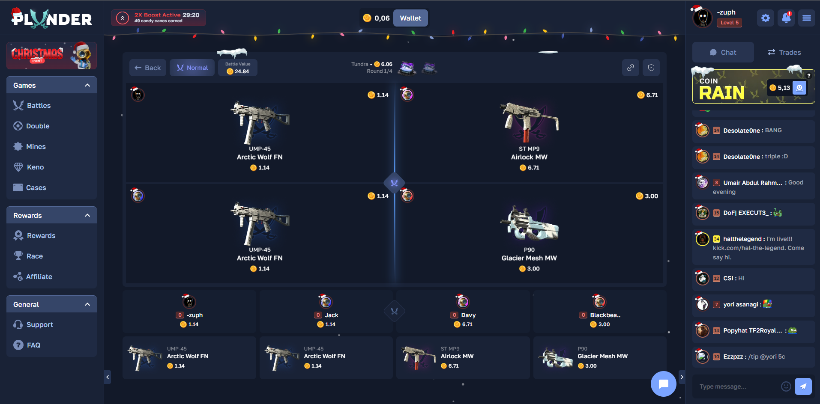Join the Coin Rain via the rain icon
Screen dimensions: 820x404
tap(799, 87)
